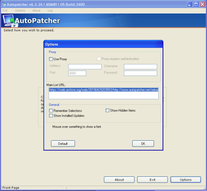The width and height of the screenshot is (207, 191).
Task: Click the 'Mouse over something to show a hint' text
Action: (x=77, y=127)
